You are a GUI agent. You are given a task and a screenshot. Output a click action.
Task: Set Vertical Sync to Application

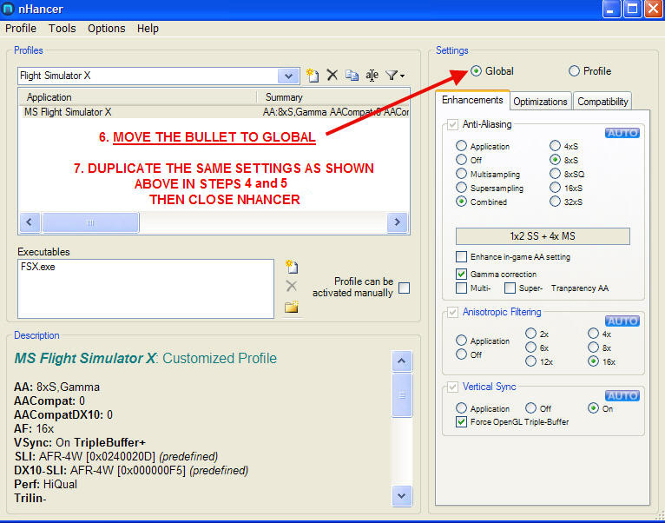click(461, 408)
